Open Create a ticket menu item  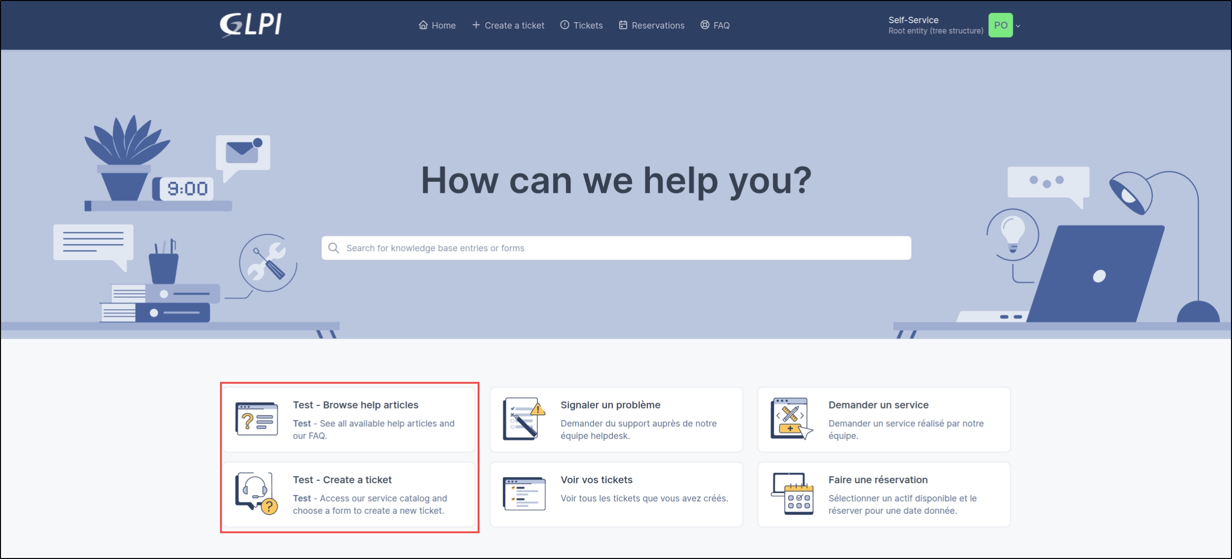tap(508, 25)
